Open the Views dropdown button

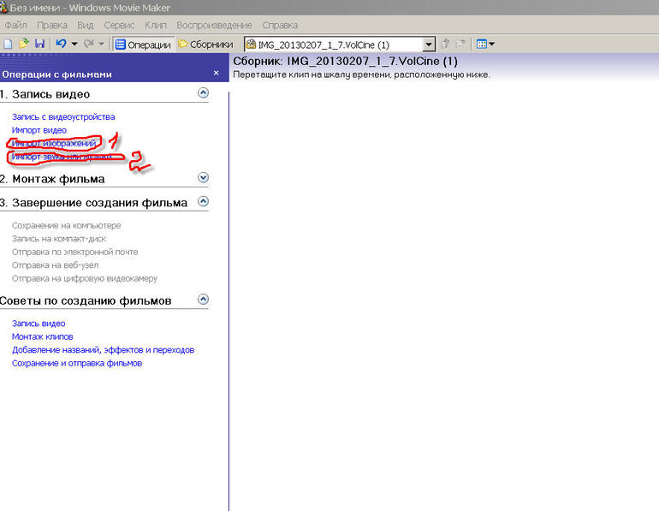point(486,44)
